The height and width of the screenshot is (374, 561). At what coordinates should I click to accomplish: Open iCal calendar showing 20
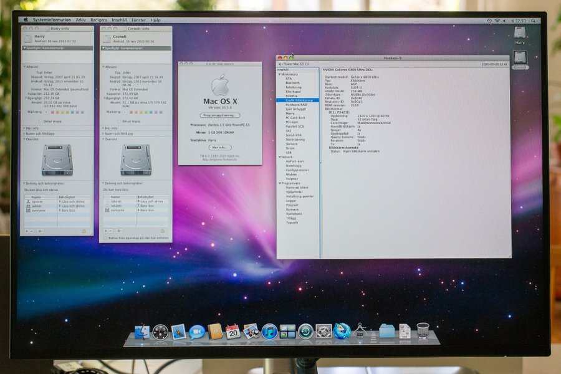pyautogui.click(x=233, y=332)
